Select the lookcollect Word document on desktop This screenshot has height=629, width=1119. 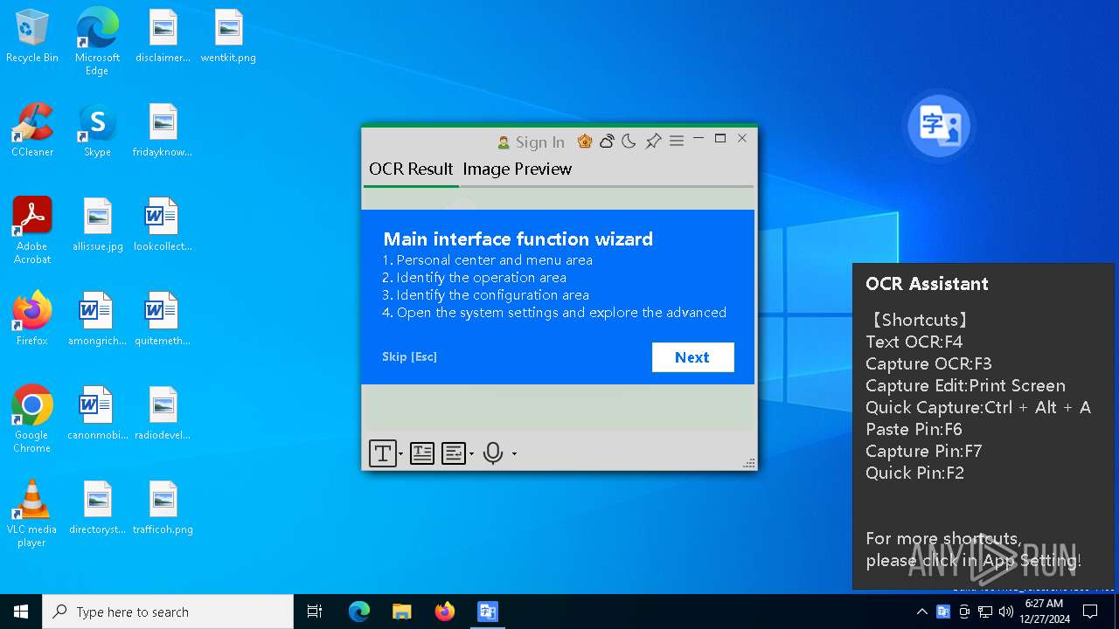(x=163, y=225)
